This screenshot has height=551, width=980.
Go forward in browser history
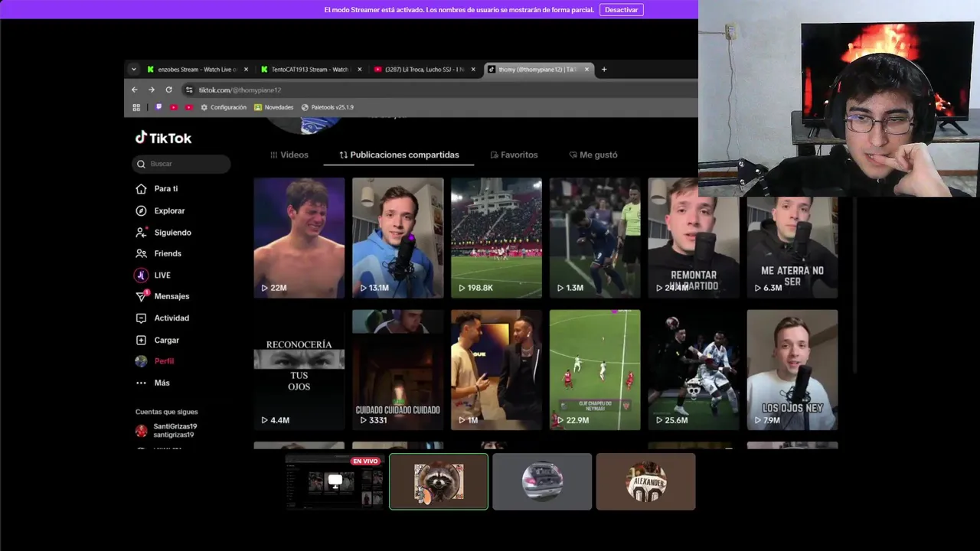click(152, 90)
